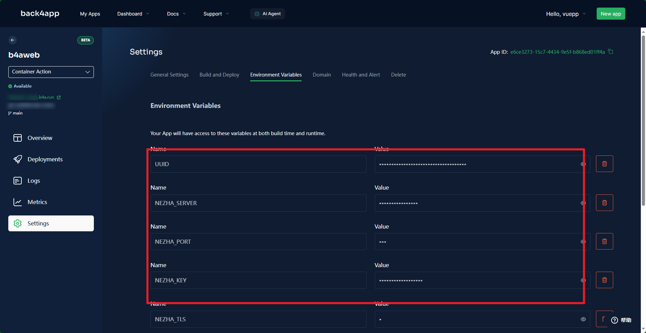Image resolution: width=646 pixels, height=333 pixels.
Task: Open the Hello, vuepp account menu
Action: [566, 14]
